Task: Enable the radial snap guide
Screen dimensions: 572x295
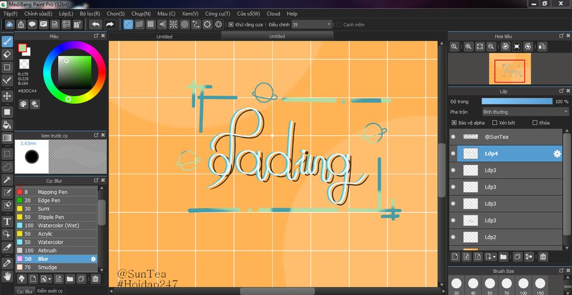Action: pyautogui.click(x=174, y=25)
